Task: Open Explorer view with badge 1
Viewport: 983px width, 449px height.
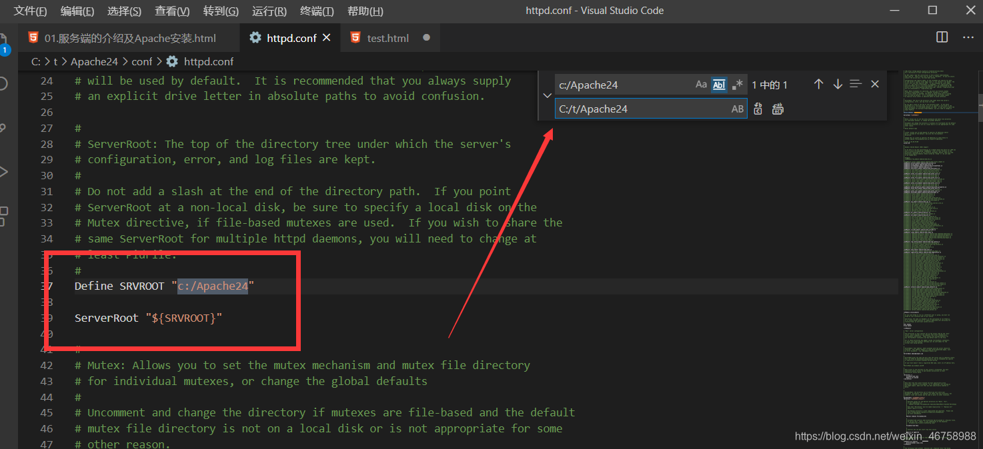Action: tap(4, 43)
